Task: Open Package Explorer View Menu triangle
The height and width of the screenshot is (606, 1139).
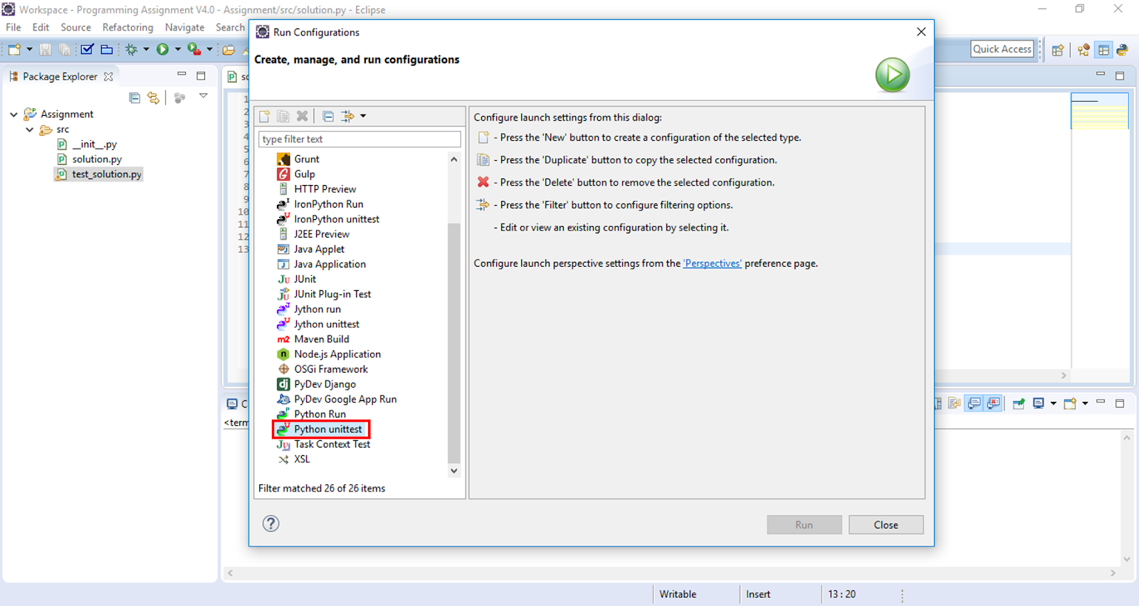Action: pyautogui.click(x=203, y=96)
